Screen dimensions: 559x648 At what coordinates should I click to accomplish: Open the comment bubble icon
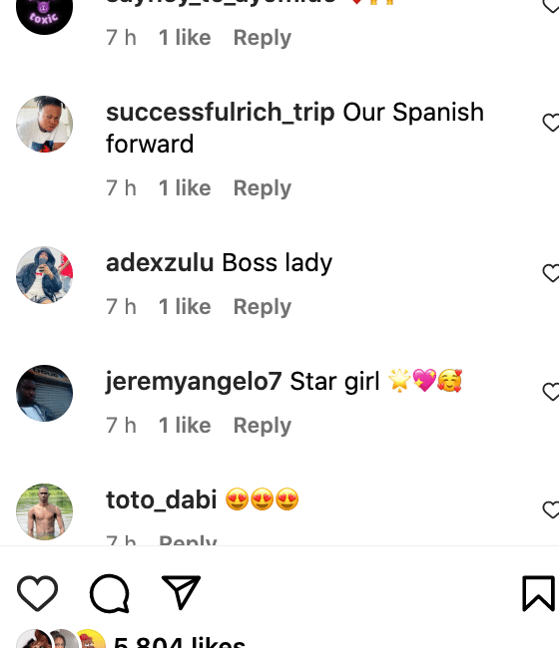110,593
